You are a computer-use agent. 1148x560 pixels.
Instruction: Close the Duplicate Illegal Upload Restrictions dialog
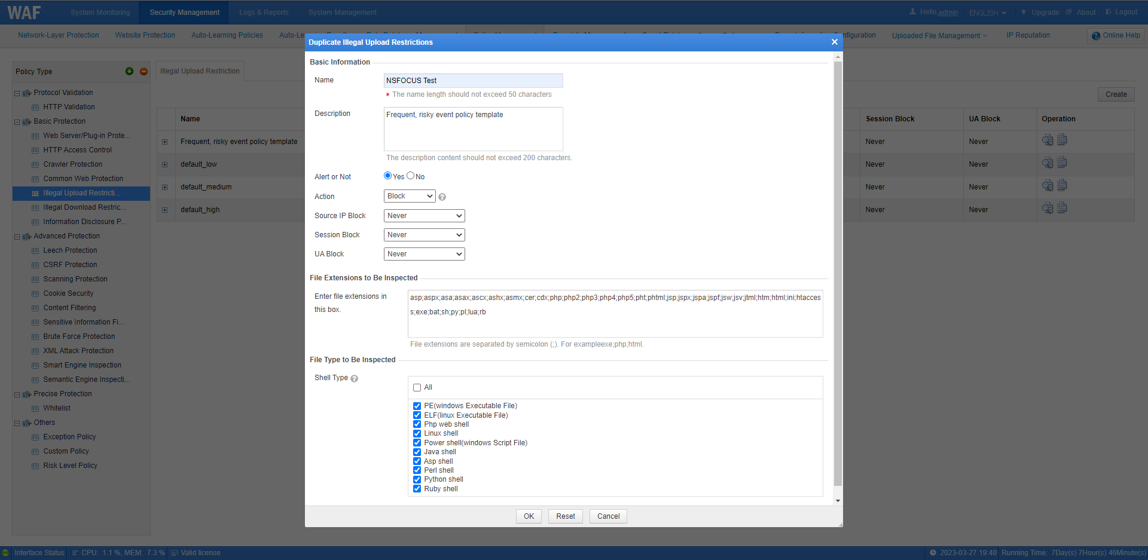(834, 42)
